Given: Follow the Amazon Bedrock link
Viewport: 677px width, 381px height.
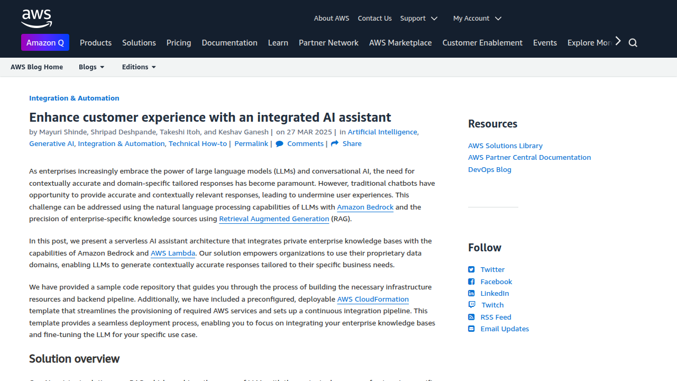Looking at the screenshot, I should tap(365, 207).
